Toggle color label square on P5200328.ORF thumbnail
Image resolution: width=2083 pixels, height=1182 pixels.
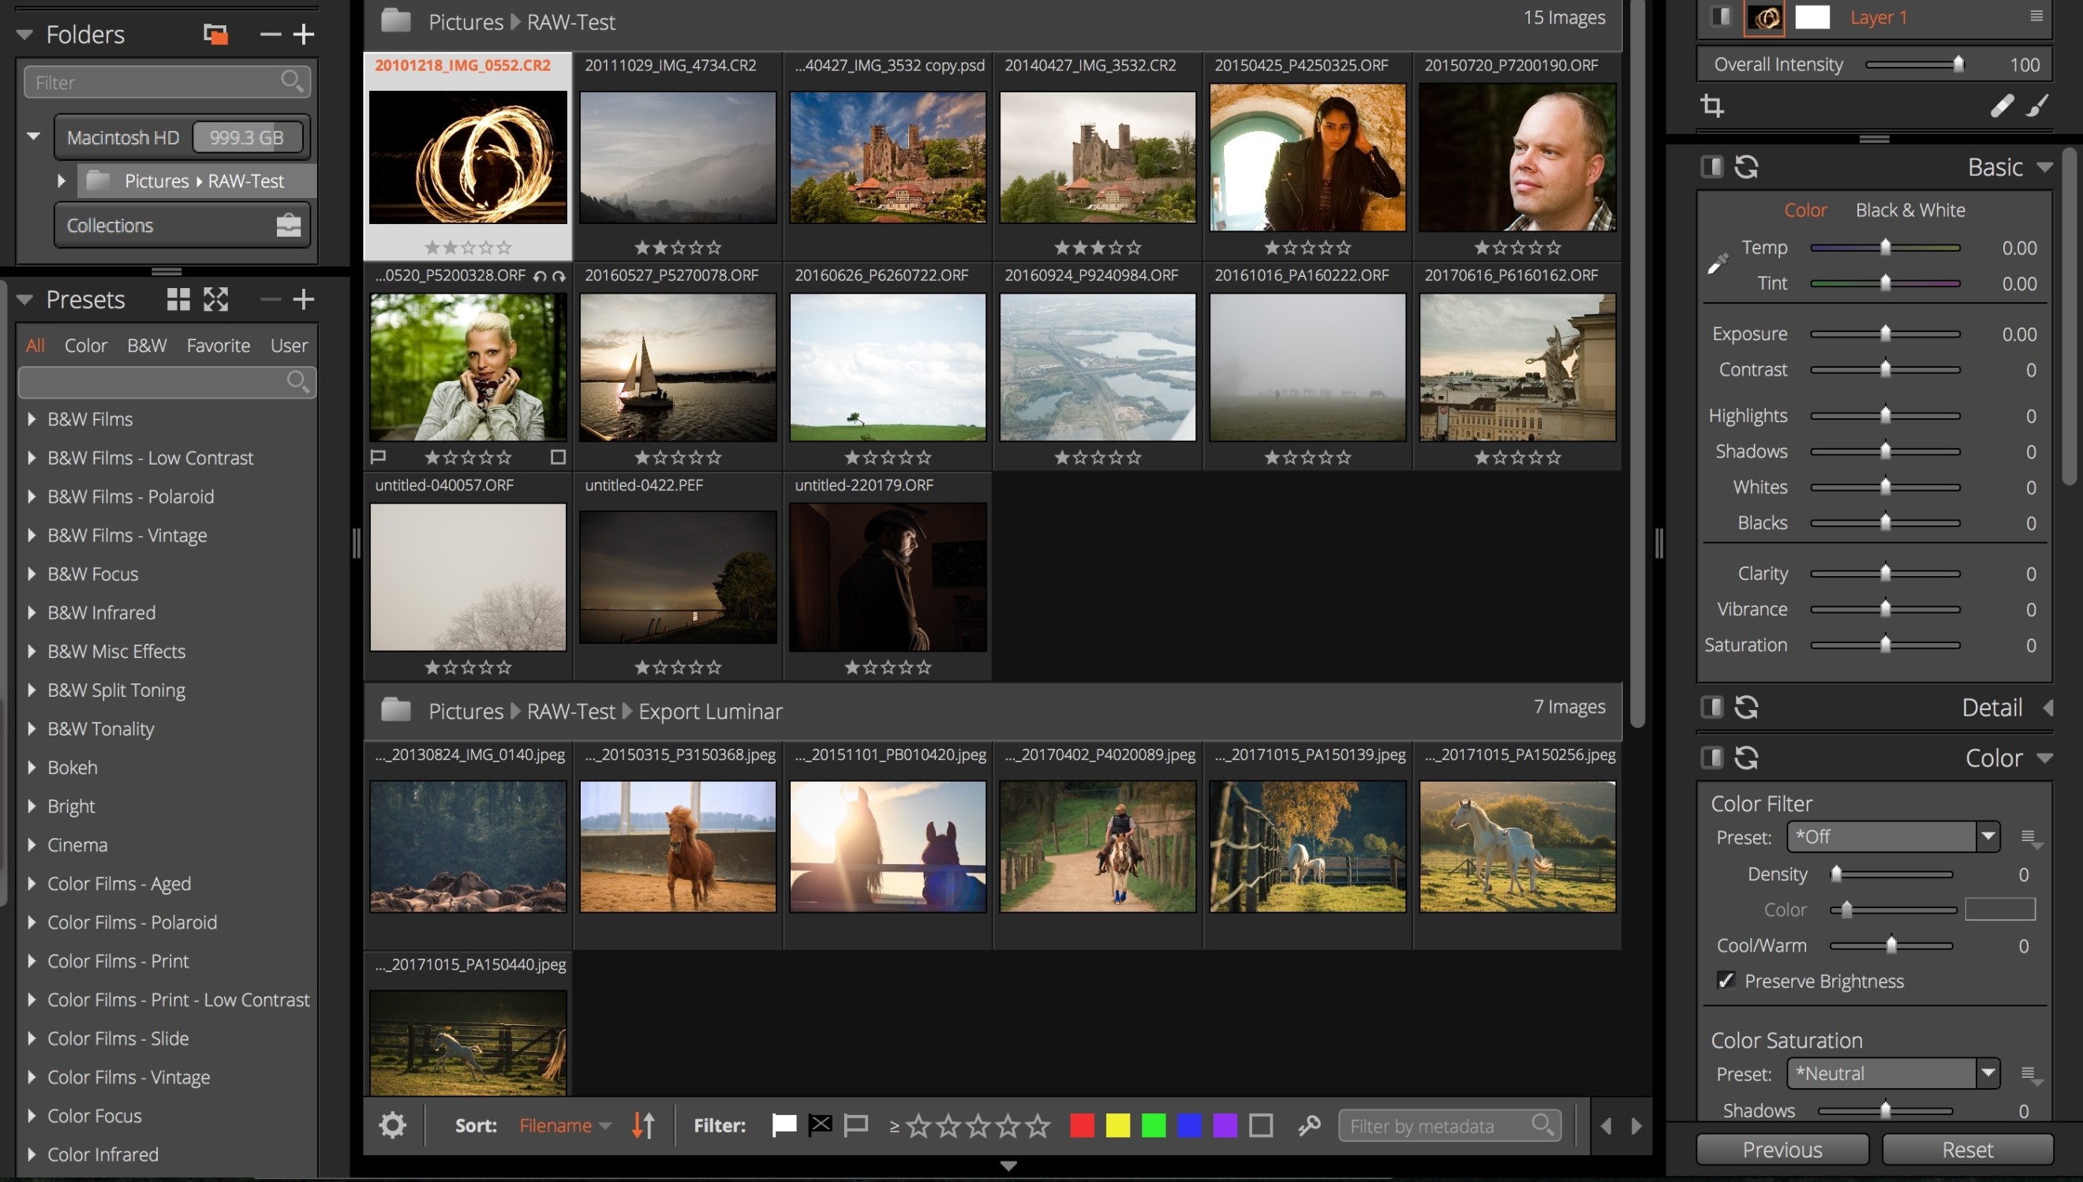click(x=559, y=457)
